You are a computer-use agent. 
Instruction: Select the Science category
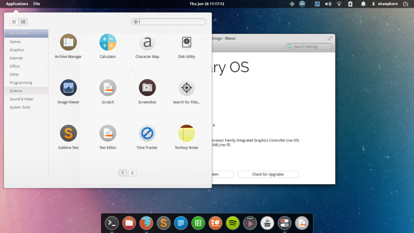(26, 91)
